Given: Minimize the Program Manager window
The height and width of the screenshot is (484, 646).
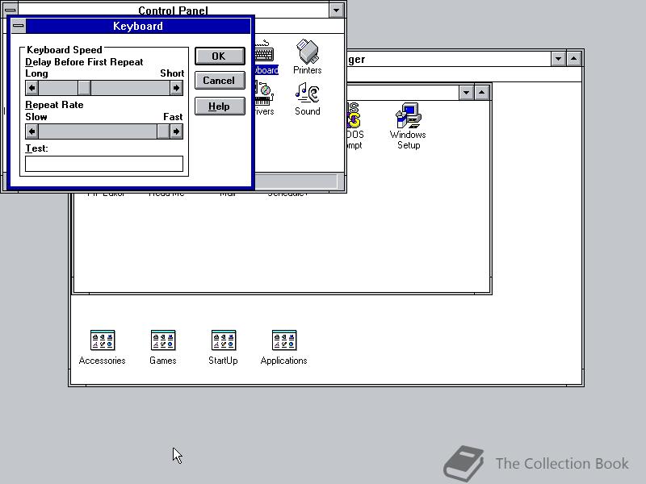Looking at the screenshot, I should pyautogui.click(x=558, y=59).
